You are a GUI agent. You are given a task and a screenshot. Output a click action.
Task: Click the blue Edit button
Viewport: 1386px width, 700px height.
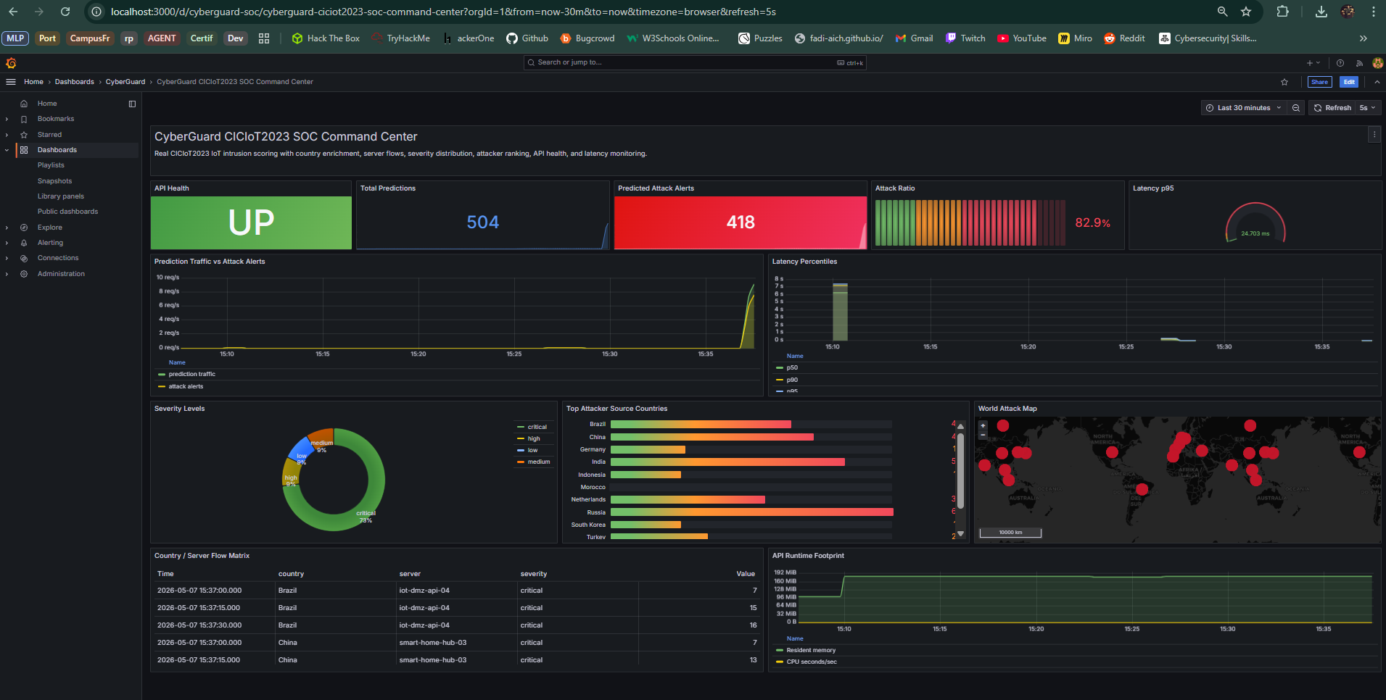tap(1349, 82)
